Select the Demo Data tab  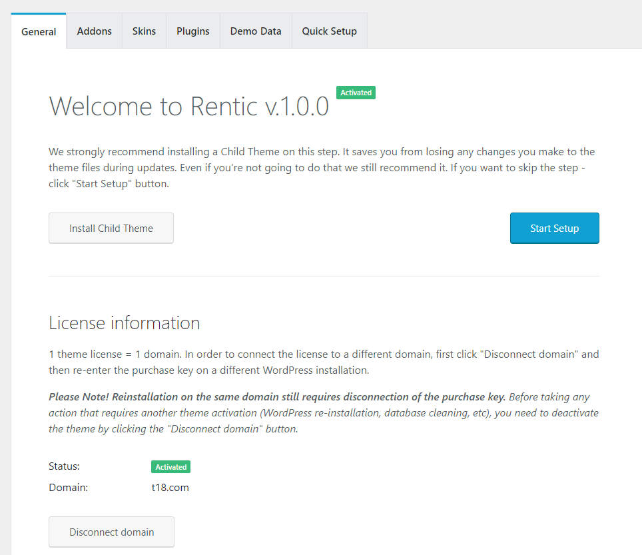[x=256, y=31]
